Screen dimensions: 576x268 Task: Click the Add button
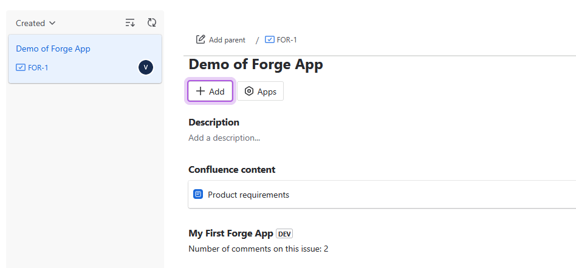pyautogui.click(x=210, y=92)
